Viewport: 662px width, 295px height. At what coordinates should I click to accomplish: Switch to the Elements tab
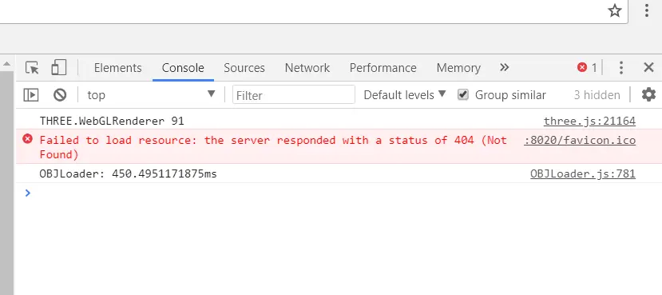click(x=118, y=68)
